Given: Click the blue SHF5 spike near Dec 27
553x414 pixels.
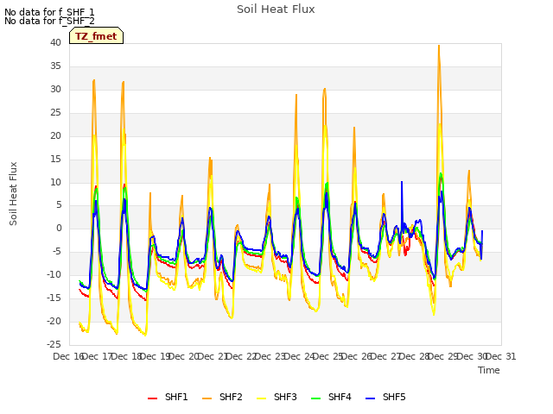Looking at the screenshot, I should (x=402, y=182).
